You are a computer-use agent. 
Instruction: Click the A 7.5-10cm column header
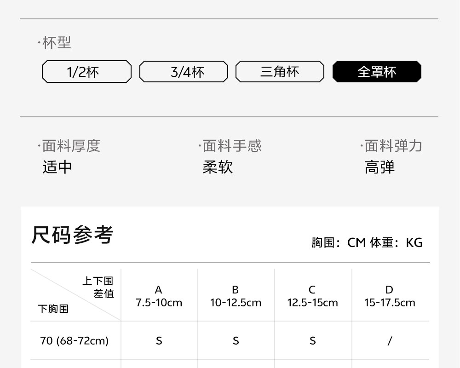click(x=159, y=296)
